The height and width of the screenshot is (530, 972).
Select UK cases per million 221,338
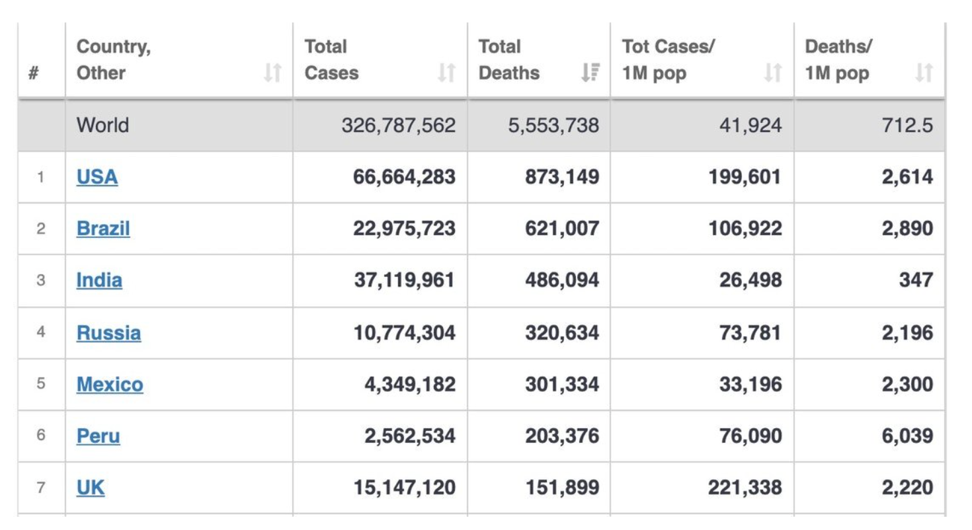[x=744, y=488]
